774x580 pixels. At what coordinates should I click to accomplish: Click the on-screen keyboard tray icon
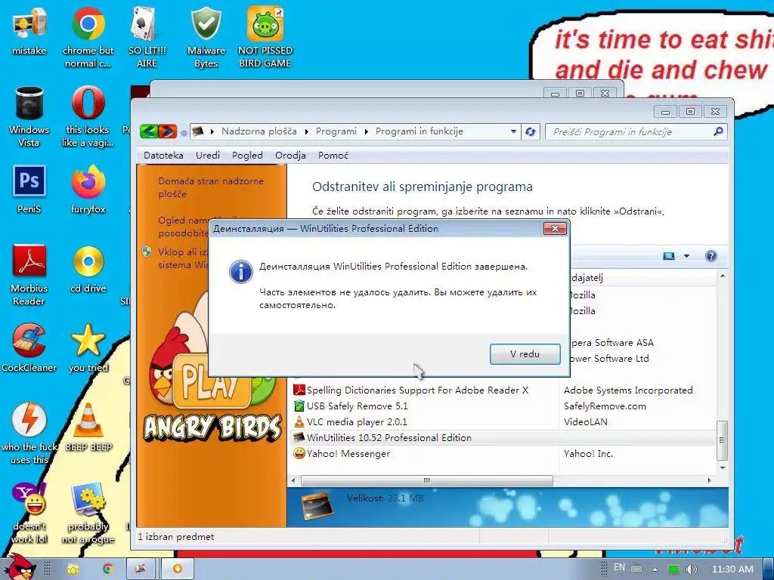click(x=636, y=569)
